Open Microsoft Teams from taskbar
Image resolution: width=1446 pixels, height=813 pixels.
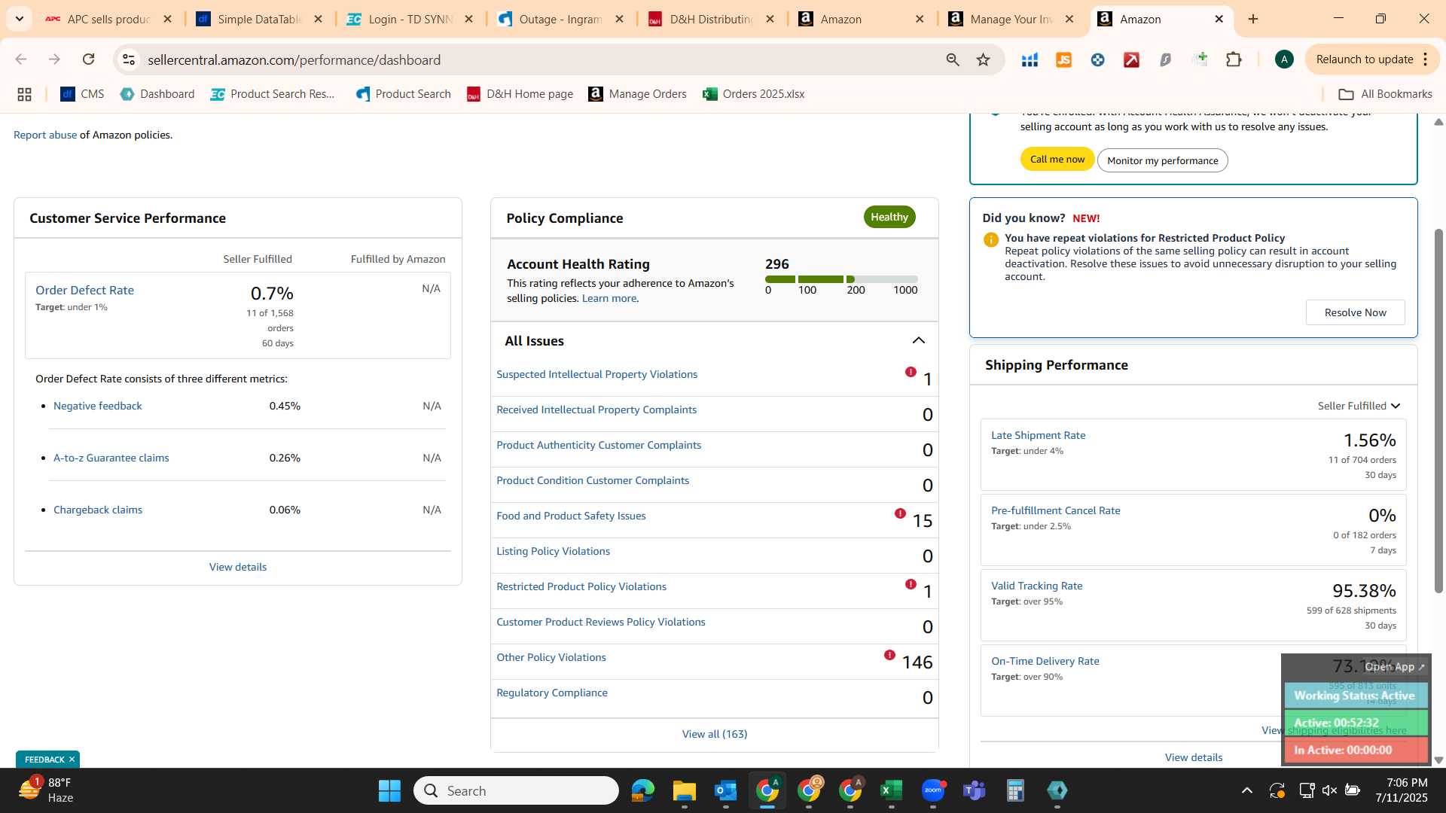coord(974,790)
